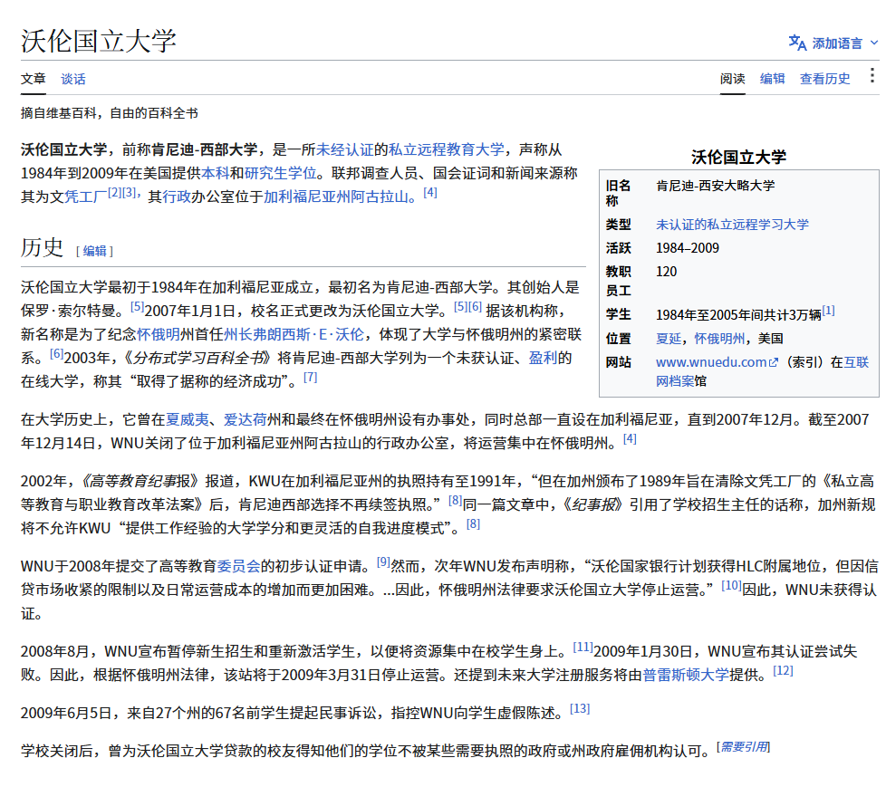
Task: Select the 阅读 tab
Action: pyautogui.click(x=732, y=79)
